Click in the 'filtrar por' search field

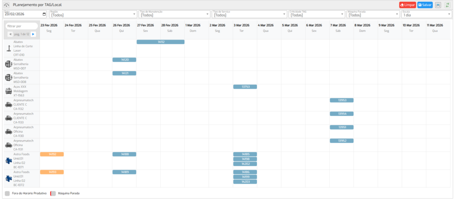coord(21,26)
